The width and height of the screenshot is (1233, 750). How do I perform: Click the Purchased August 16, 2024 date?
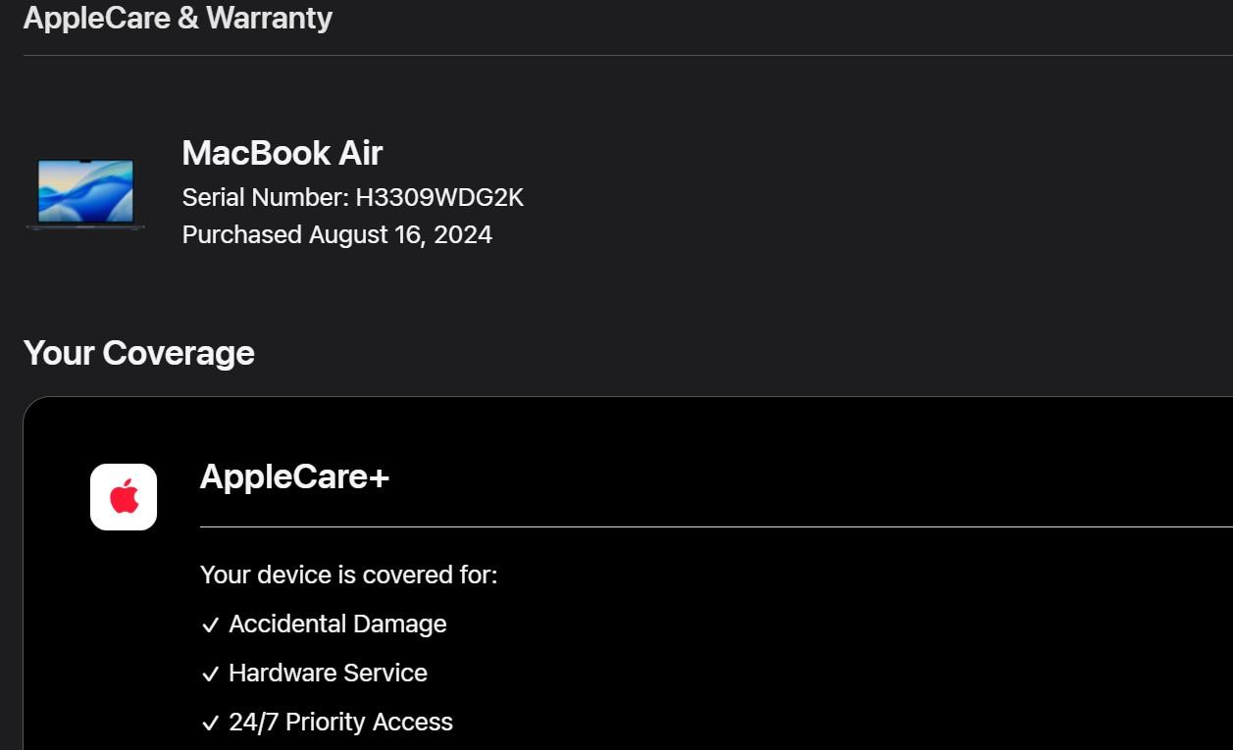click(x=336, y=235)
